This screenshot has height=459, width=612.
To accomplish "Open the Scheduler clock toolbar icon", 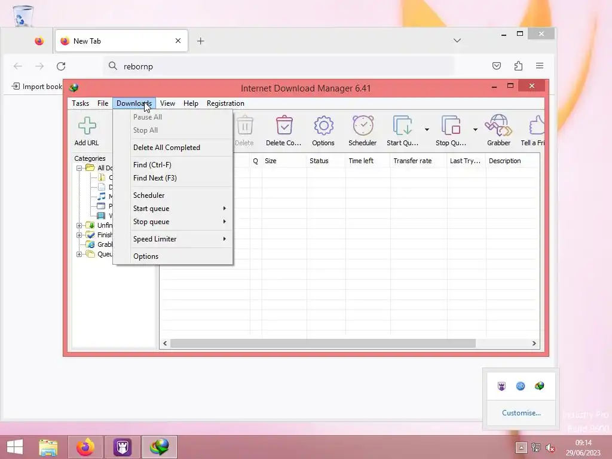I will click(363, 126).
